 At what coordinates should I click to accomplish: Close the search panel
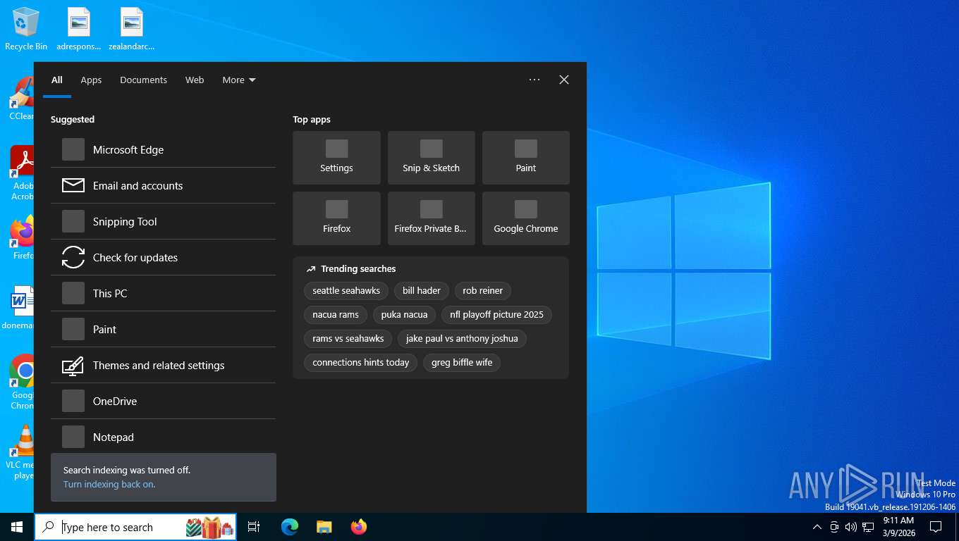pyautogui.click(x=564, y=80)
